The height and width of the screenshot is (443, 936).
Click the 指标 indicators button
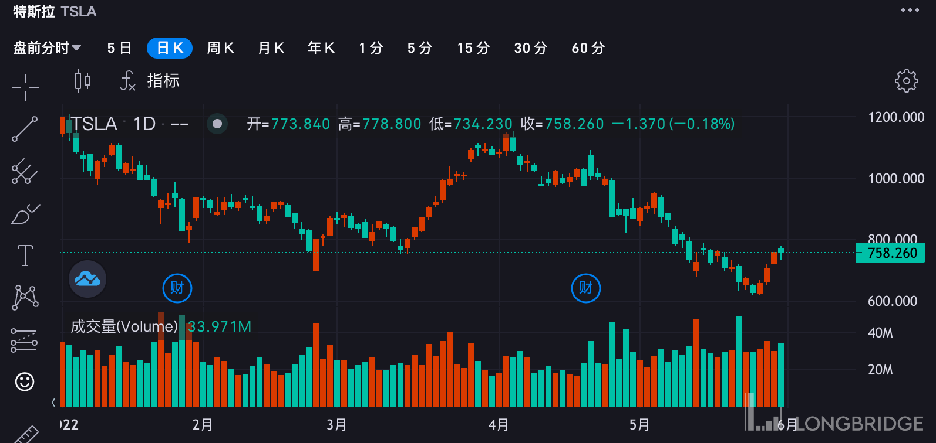pos(163,81)
